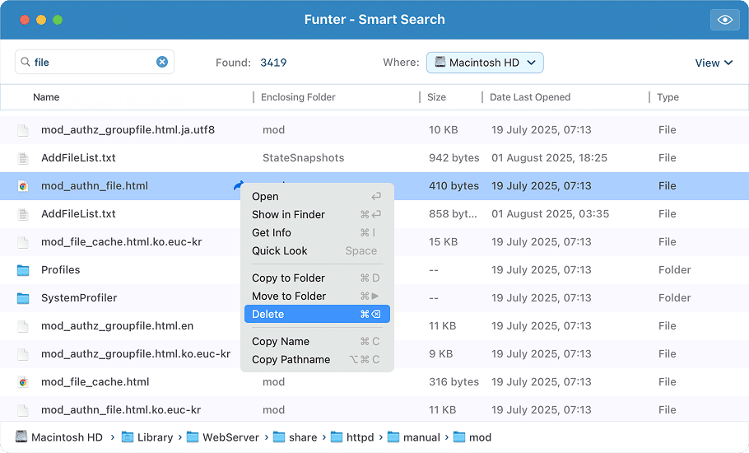The image size is (749, 453).
Task: Click the magnifying glass search icon
Action: (26, 62)
